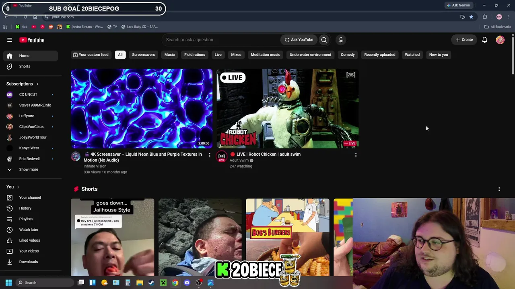Select the New to you chip
515x289 pixels.
click(x=439, y=55)
